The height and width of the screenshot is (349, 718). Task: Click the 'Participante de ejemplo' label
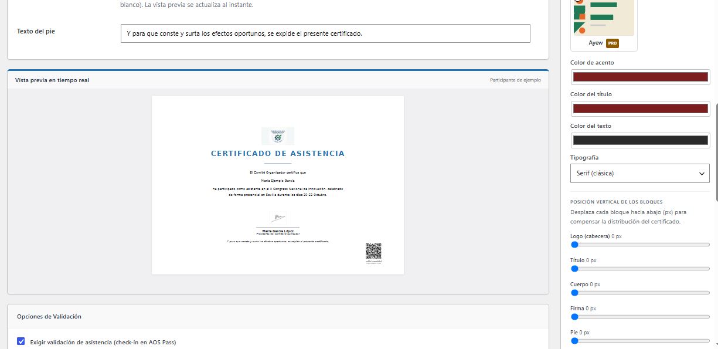click(x=515, y=80)
